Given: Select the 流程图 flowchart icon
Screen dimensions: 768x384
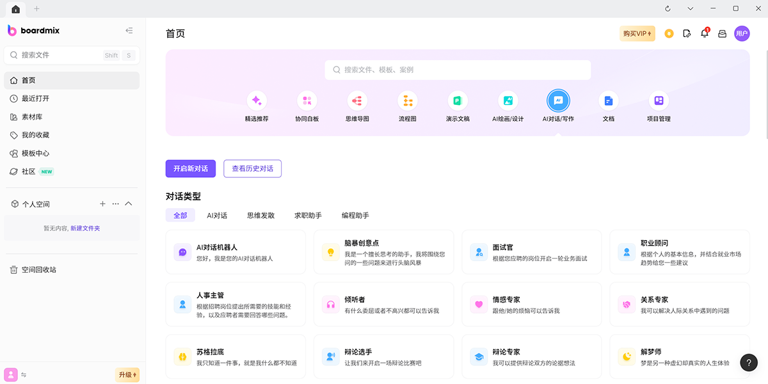Looking at the screenshot, I should (x=407, y=101).
